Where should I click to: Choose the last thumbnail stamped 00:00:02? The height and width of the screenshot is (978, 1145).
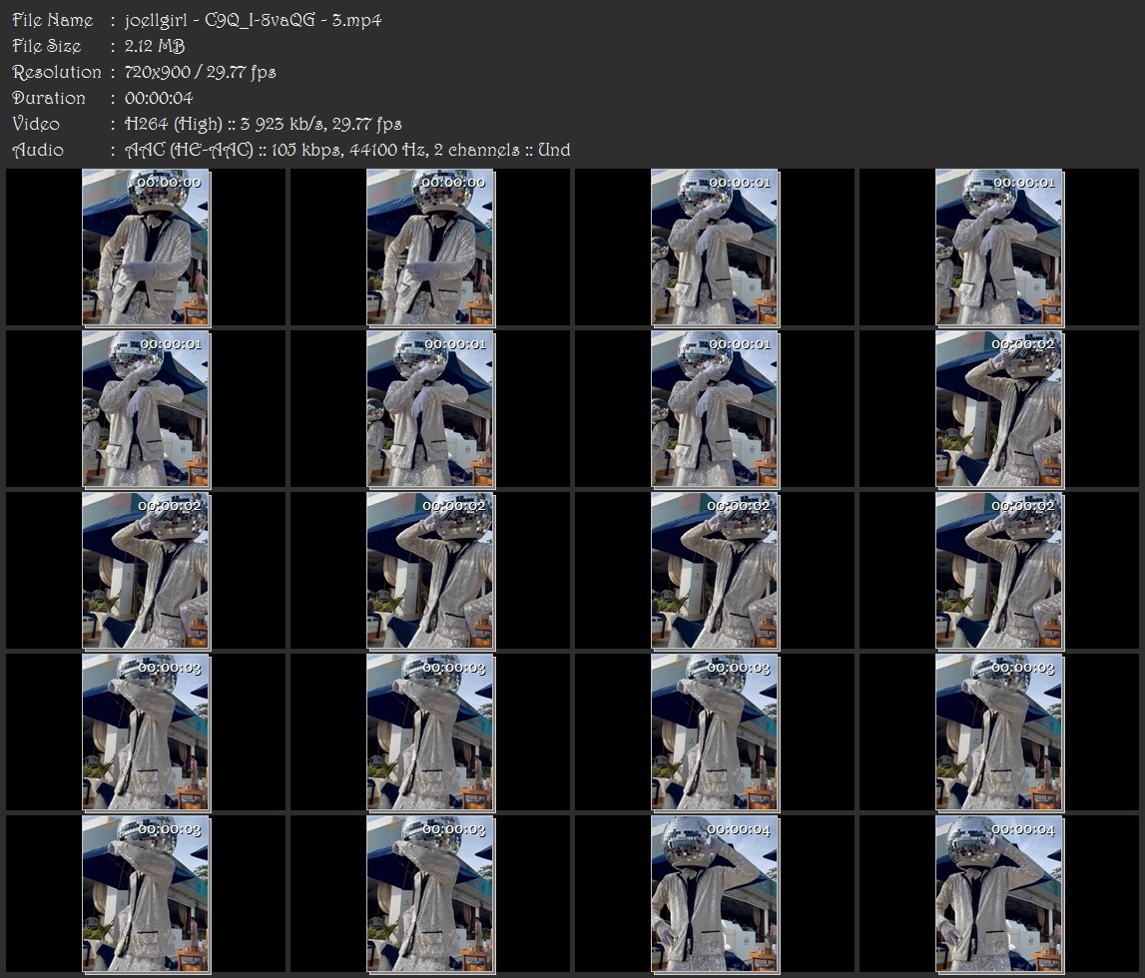tap(999, 571)
